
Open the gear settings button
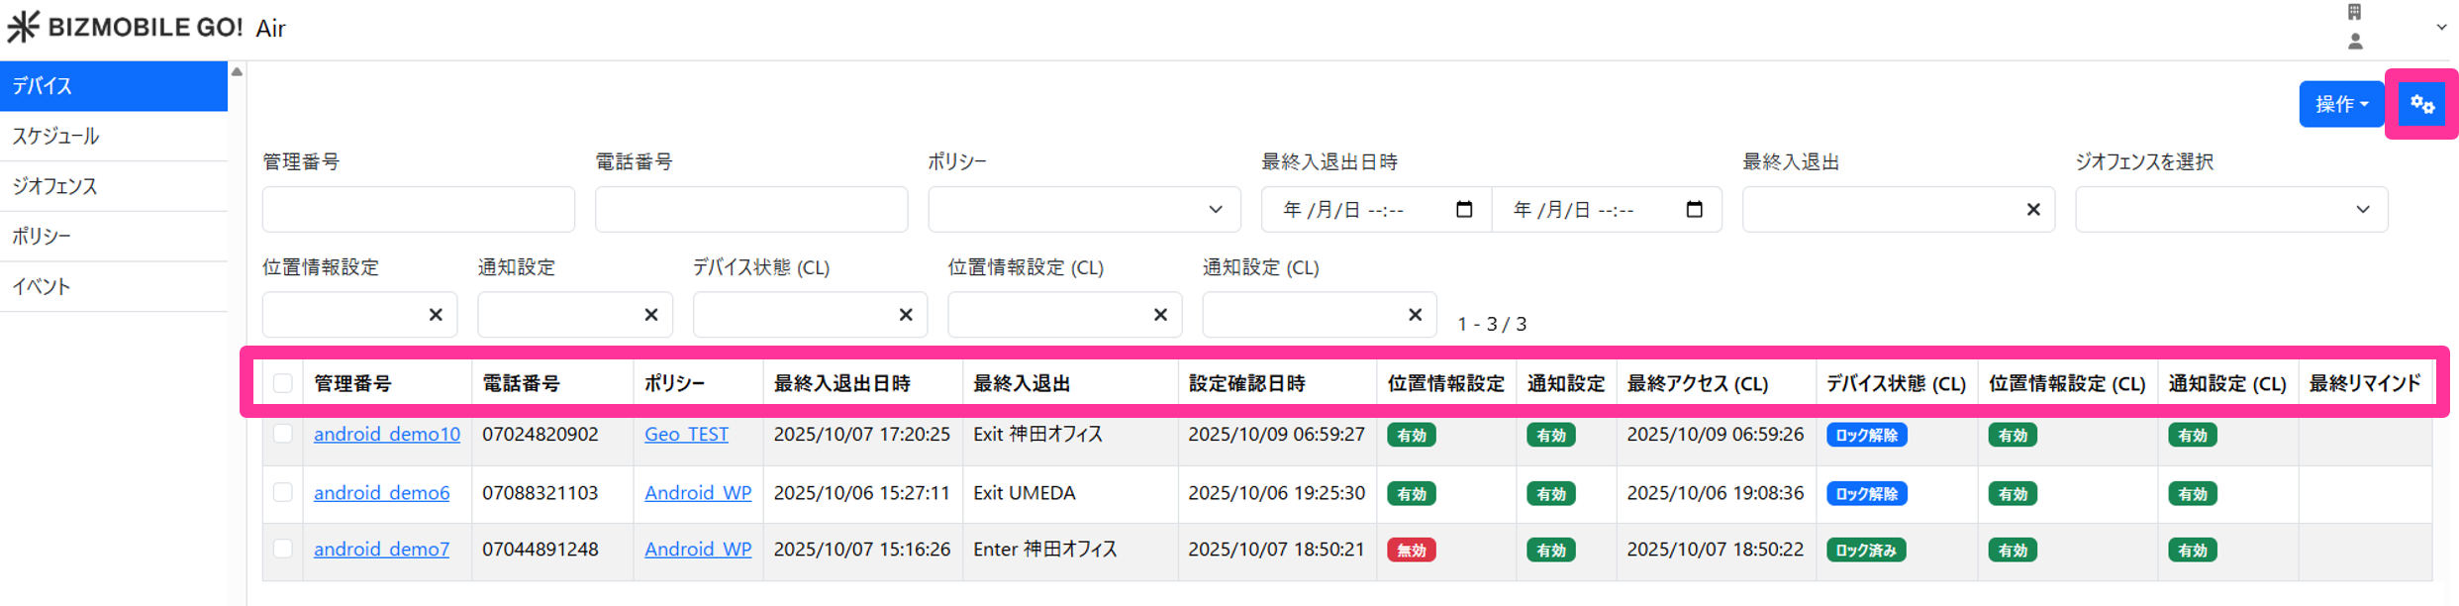(x=2421, y=105)
